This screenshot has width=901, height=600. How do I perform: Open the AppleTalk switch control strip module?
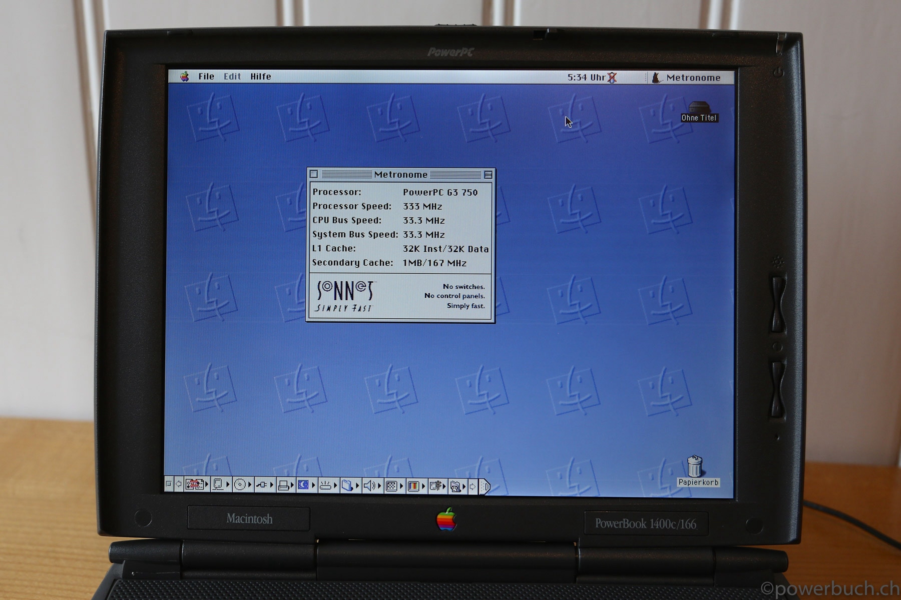pyautogui.click(x=194, y=485)
